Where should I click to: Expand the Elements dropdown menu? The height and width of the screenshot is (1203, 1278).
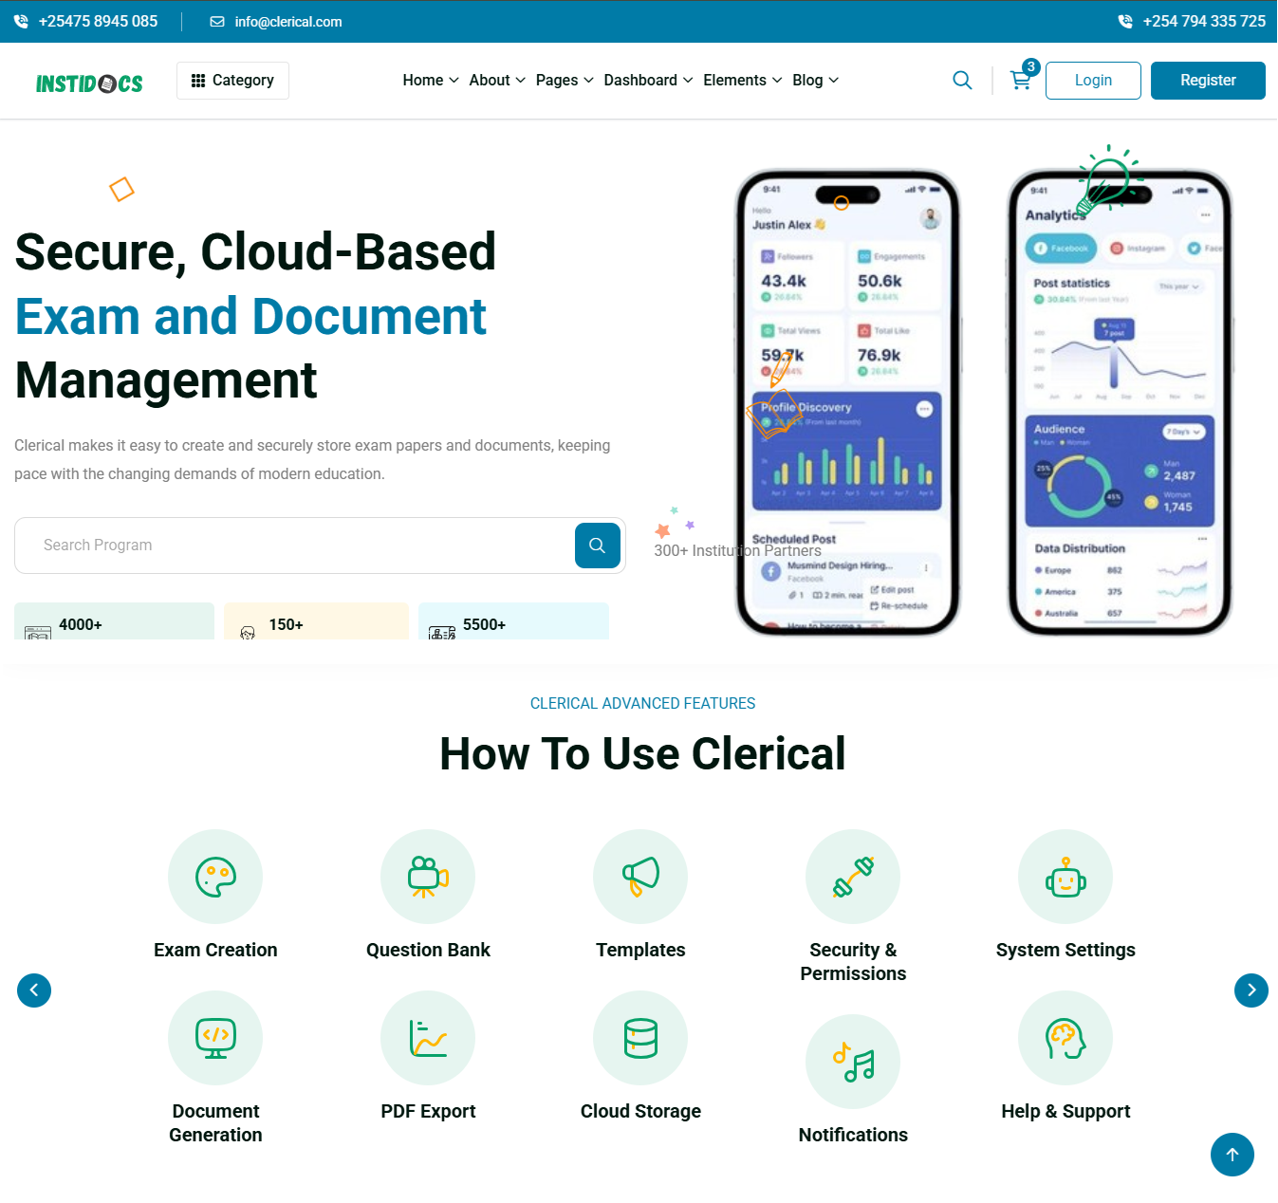(743, 81)
